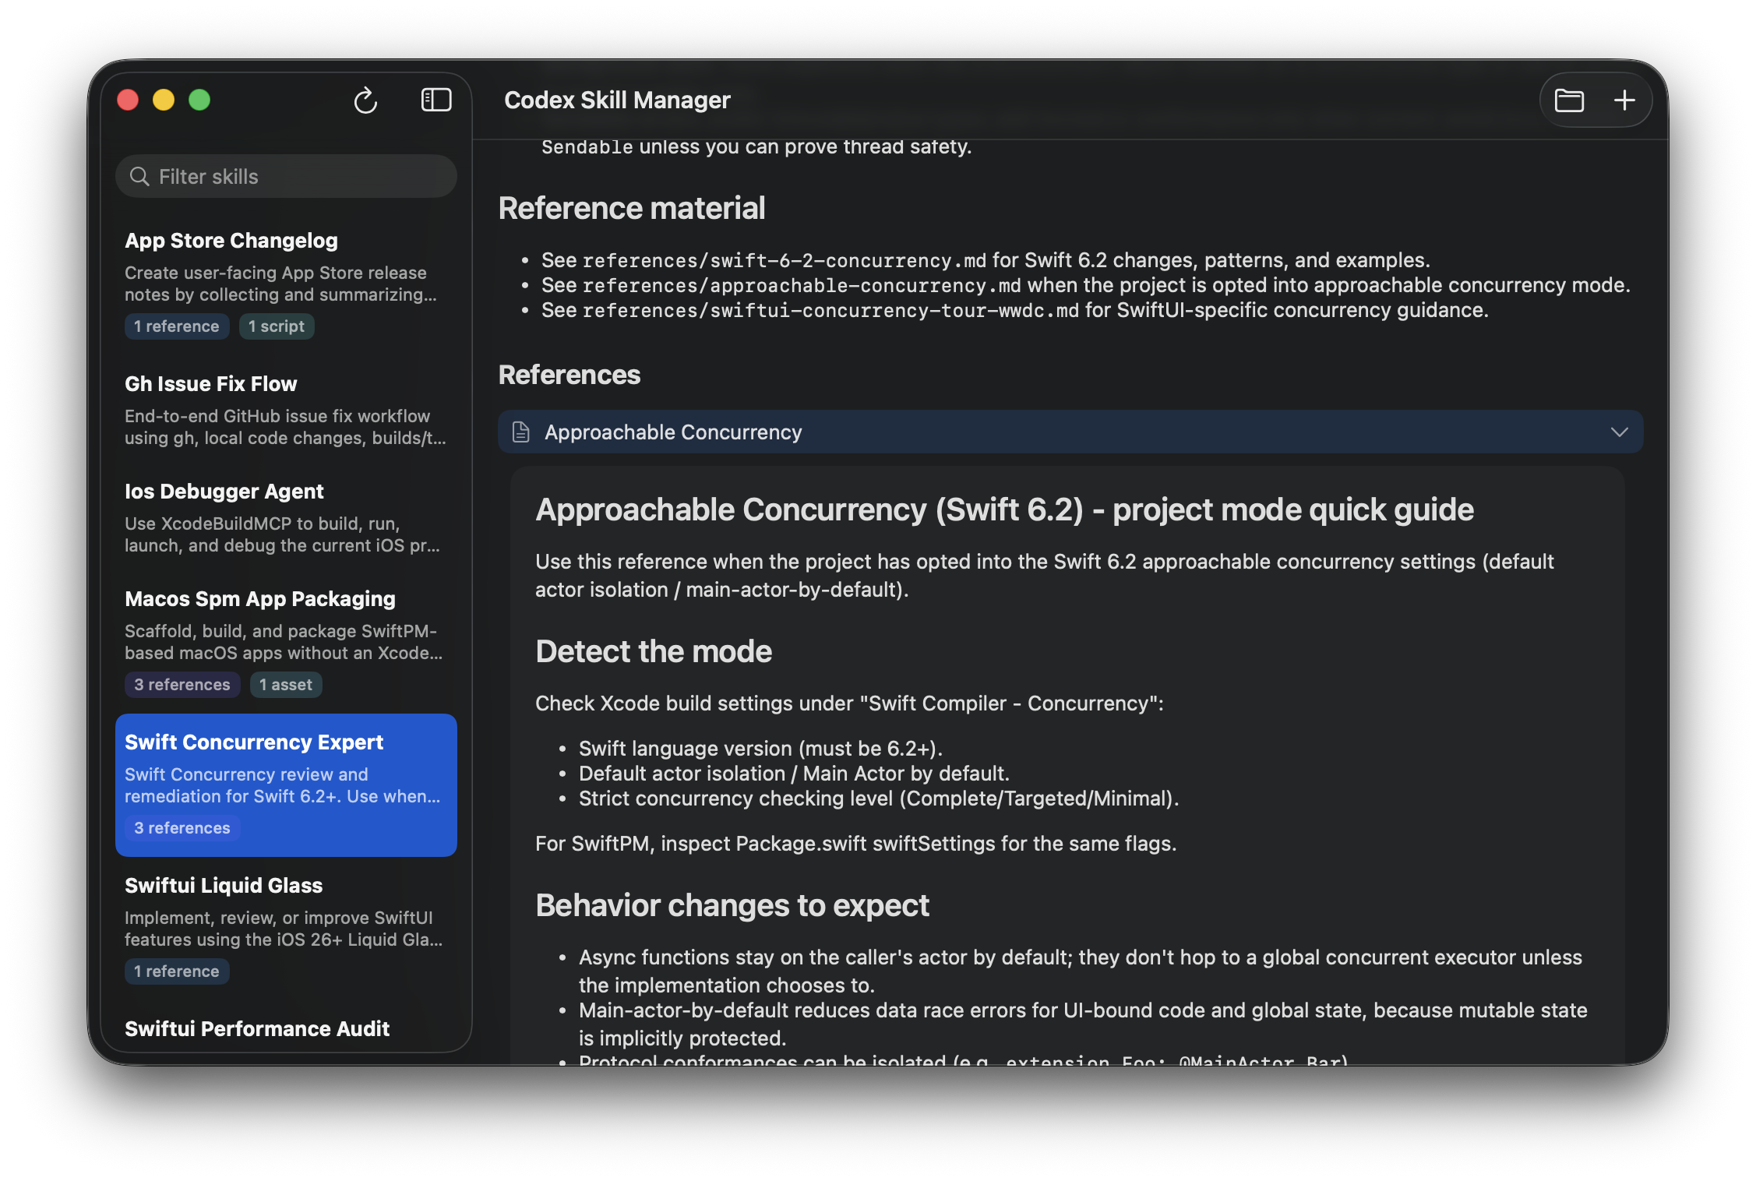
Task: Collapse the Approachable Concurrency chevron
Action: [x=1619, y=432]
